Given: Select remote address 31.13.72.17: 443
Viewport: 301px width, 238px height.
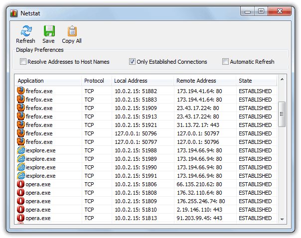Looking at the screenshot, I should (x=198, y=125).
